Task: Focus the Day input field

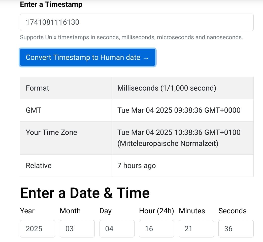Action: click(x=117, y=229)
